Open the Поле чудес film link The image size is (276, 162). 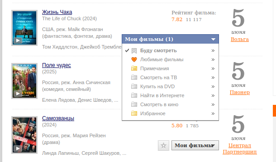[56, 65]
